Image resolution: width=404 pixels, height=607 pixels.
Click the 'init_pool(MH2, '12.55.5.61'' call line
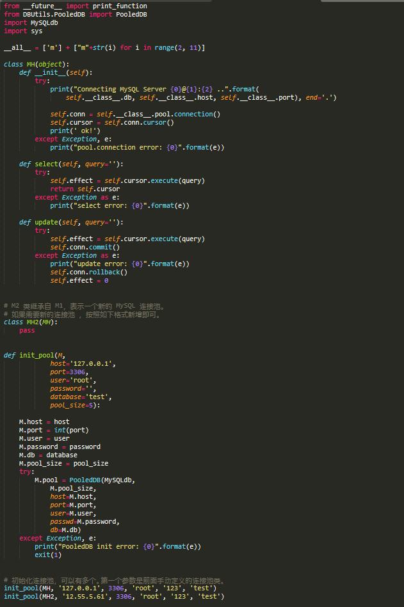(x=114, y=597)
